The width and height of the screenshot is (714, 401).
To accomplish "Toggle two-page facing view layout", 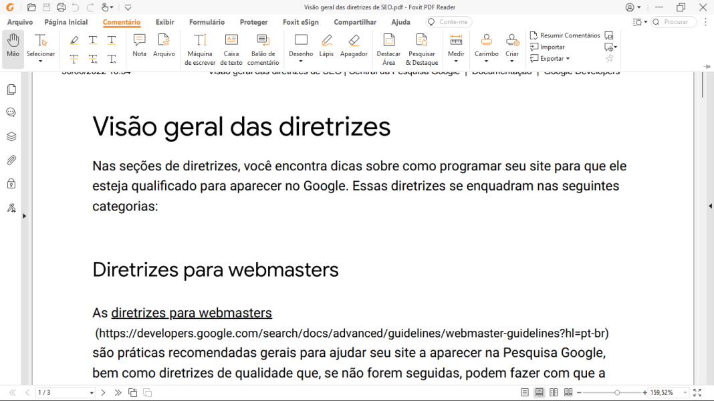I will [x=554, y=392].
